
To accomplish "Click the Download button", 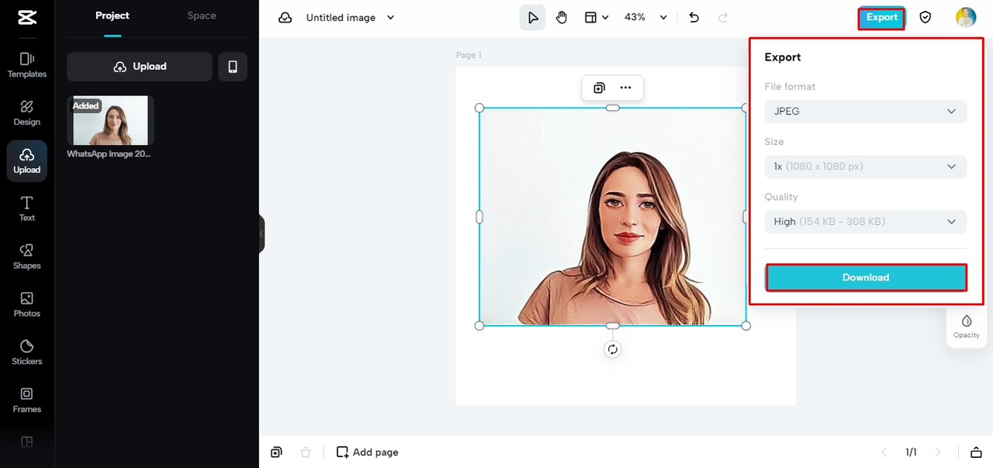I will click(866, 277).
